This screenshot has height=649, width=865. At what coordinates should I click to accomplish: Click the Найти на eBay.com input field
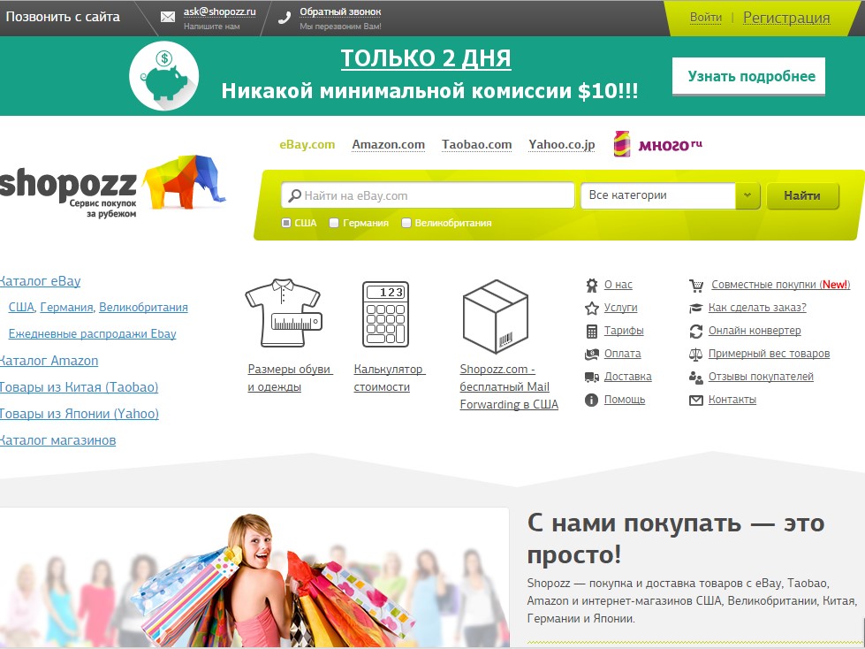(x=428, y=195)
